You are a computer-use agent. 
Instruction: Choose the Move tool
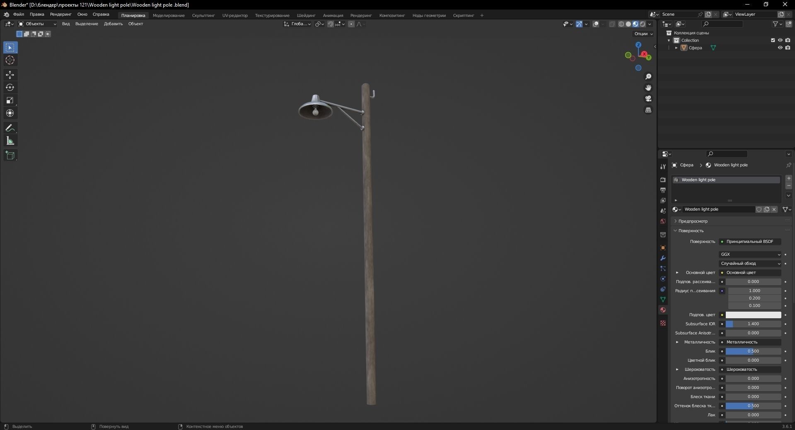click(10, 74)
